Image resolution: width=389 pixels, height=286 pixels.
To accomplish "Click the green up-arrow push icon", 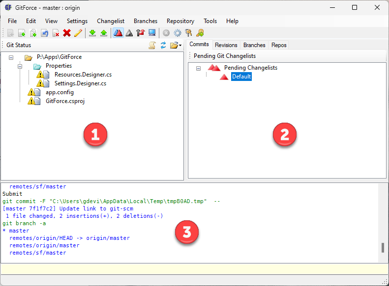I will pyautogui.click(x=104, y=33).
